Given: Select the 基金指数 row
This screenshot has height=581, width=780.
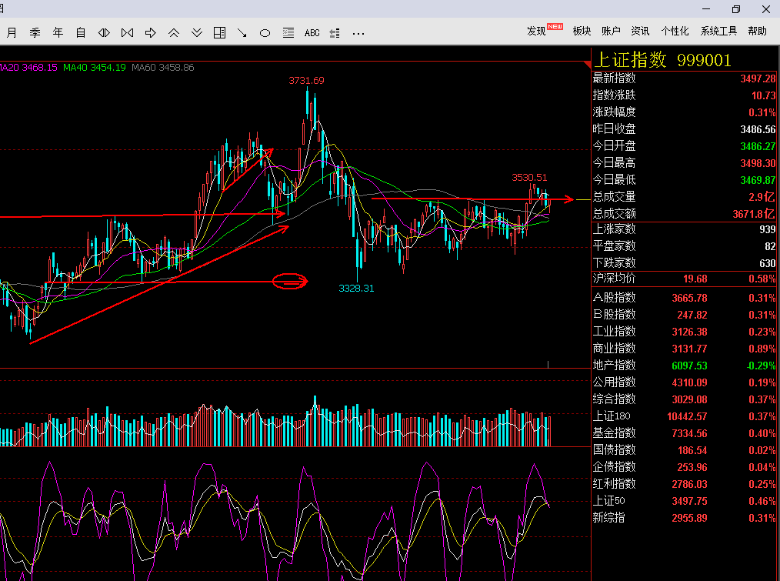Looking at the screenshot, I should coord(684,433).
